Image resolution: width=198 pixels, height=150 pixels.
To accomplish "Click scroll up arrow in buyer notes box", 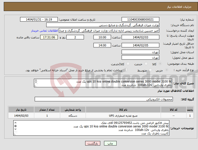I will 15,122.
